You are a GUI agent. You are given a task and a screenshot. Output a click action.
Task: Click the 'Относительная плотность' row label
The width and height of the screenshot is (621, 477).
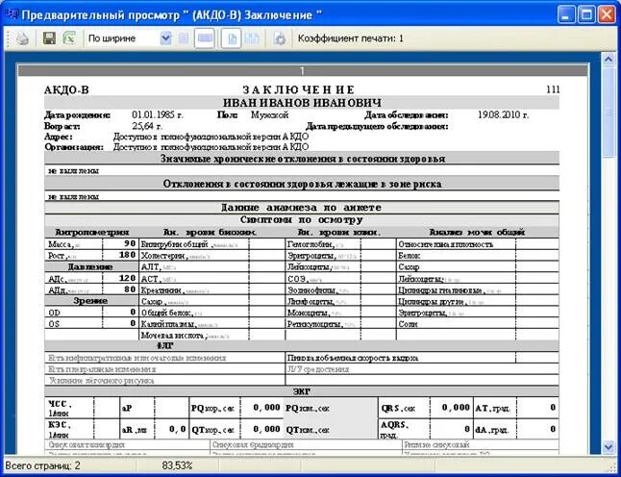(x=445, y=244)
